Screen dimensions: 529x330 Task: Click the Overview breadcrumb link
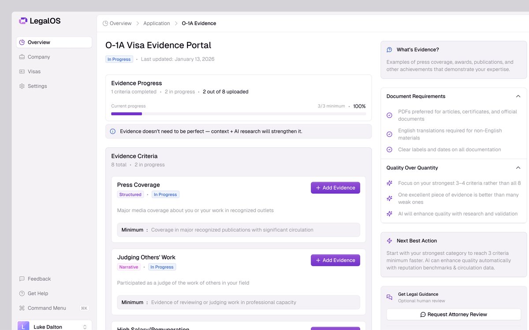point(120,23)
